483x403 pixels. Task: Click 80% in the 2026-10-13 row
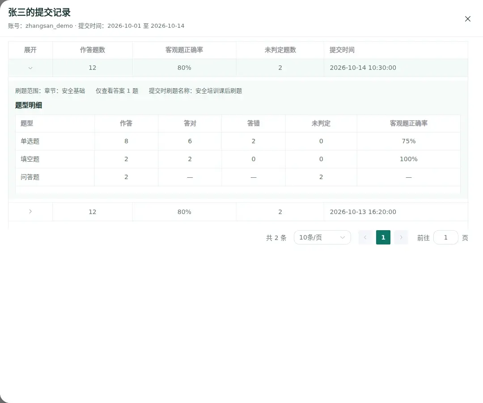pos(184,212)
